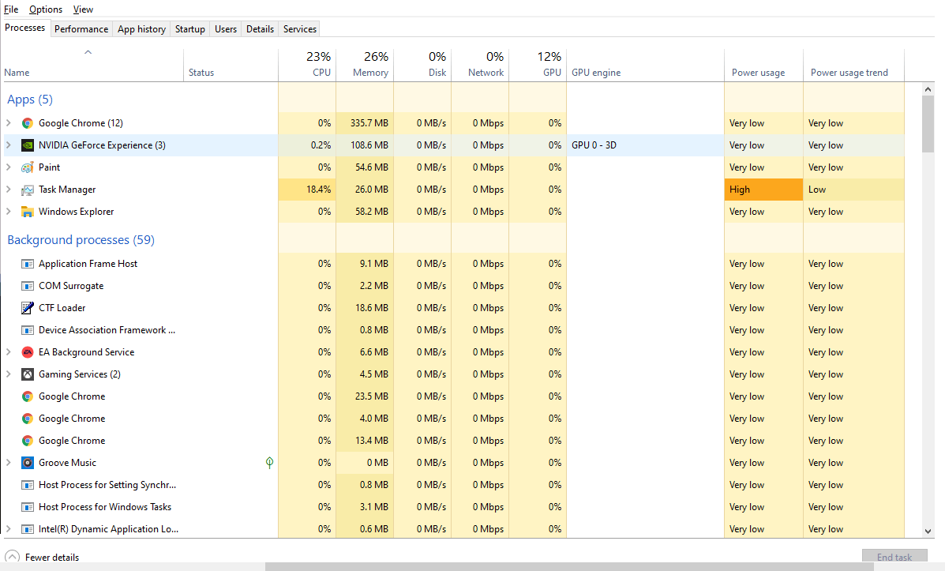Expand the EA Background Service row

point(9,352)
